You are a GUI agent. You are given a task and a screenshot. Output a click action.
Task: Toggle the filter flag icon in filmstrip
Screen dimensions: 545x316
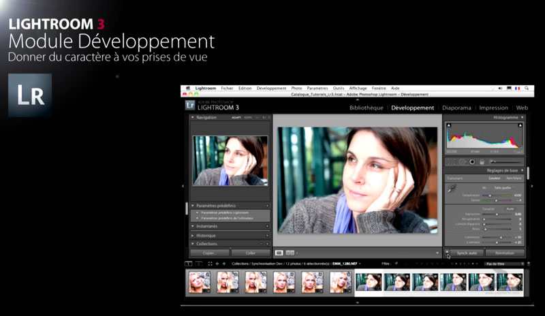[x=396, y=264]
